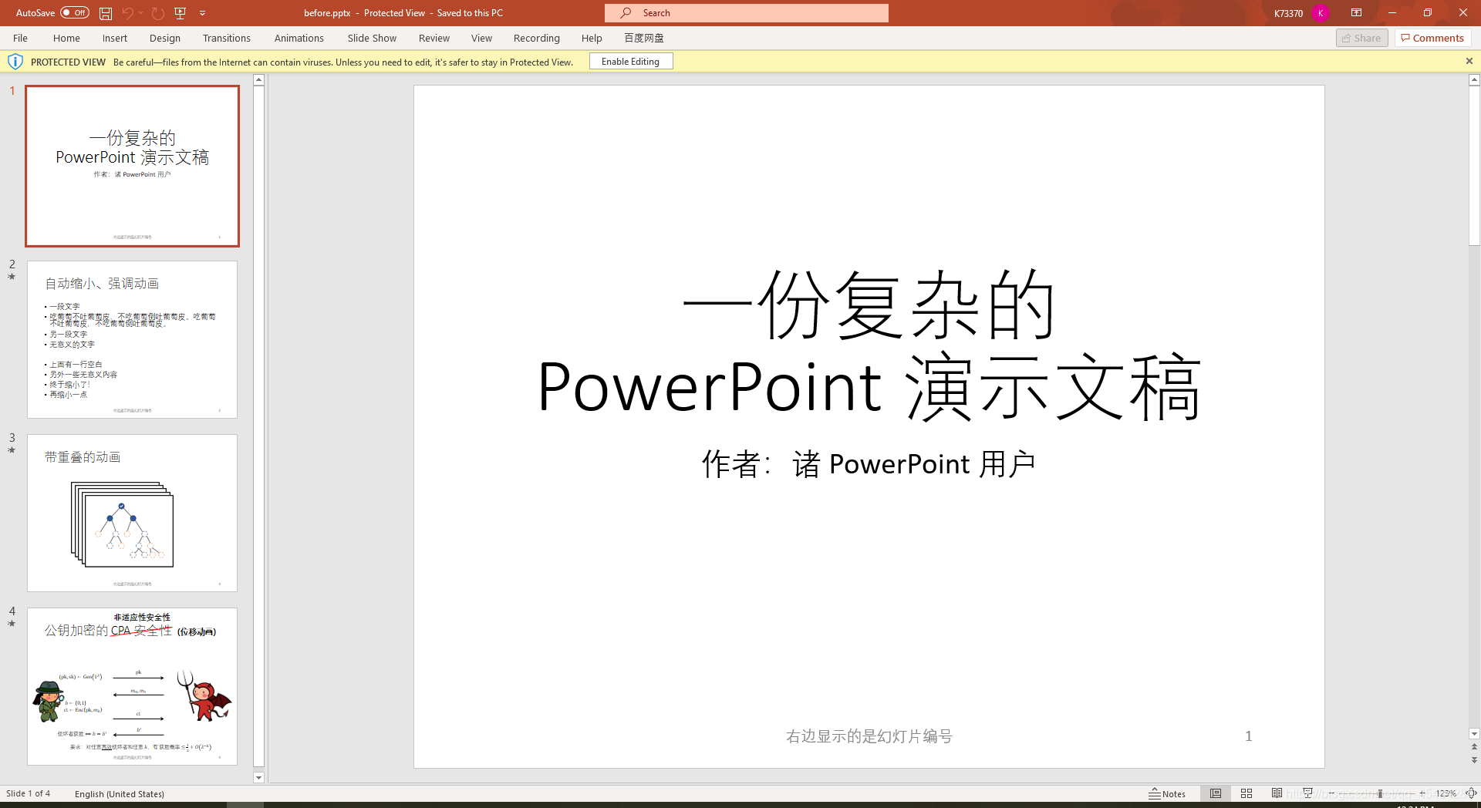Open the Review tab
The image size is (1481, 808).
434,38
